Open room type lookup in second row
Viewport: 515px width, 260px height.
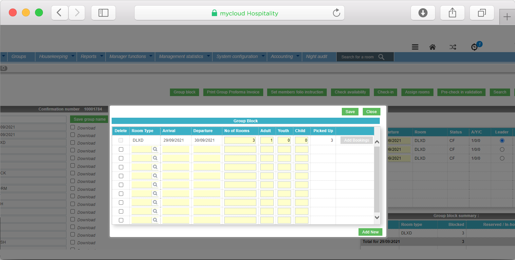(x=155, y=149)
